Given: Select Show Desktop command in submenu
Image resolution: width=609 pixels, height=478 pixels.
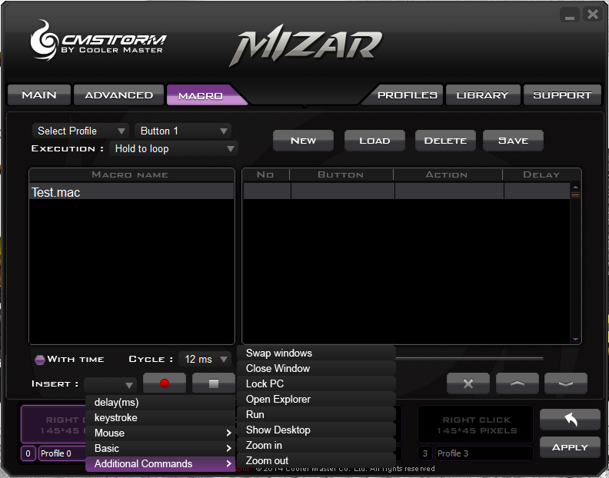Looking at the screenshot, I should pyautogui.click(x=278, y=430).
